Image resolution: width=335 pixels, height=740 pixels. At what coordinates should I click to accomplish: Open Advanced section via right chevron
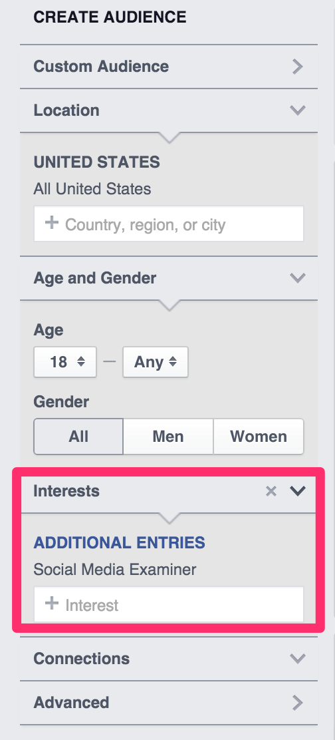click(297, 703)
